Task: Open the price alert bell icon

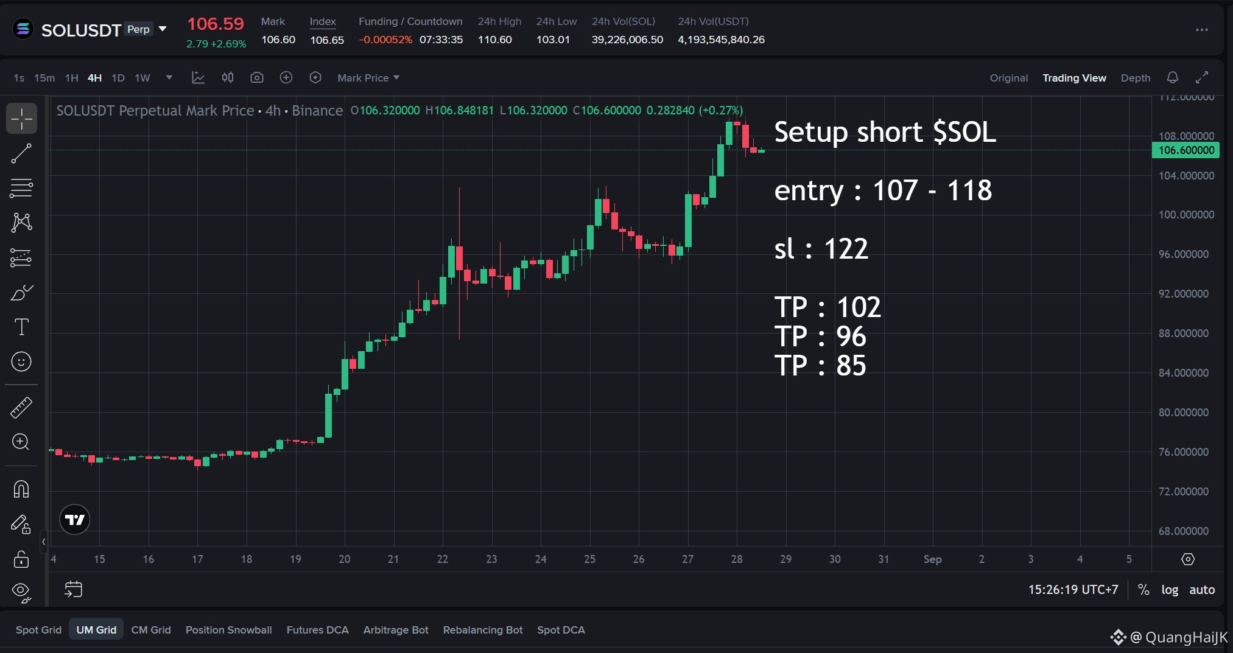Action: (1173, 78)
